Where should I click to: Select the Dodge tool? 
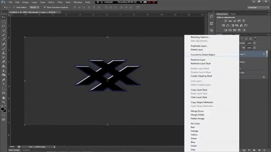coord(3,75)
